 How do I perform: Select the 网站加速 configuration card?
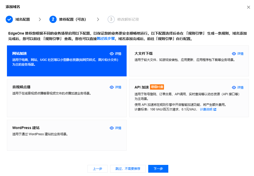coord(67,61)
